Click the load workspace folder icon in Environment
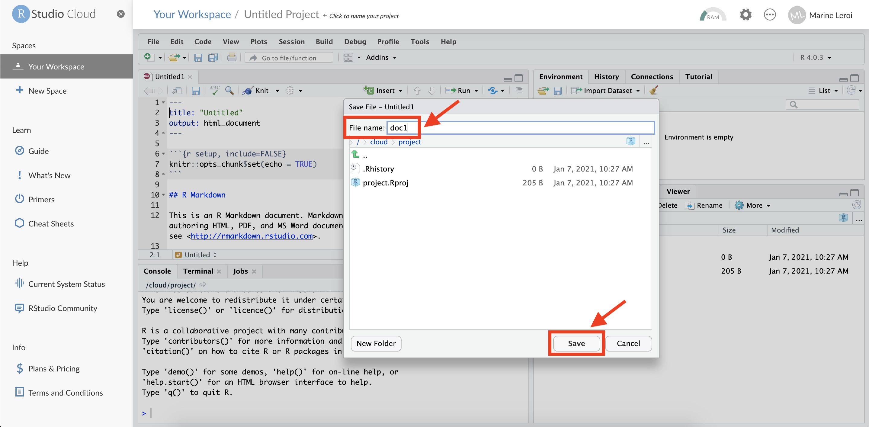Viewport: 869px width, 427px height. pos(543,90)
